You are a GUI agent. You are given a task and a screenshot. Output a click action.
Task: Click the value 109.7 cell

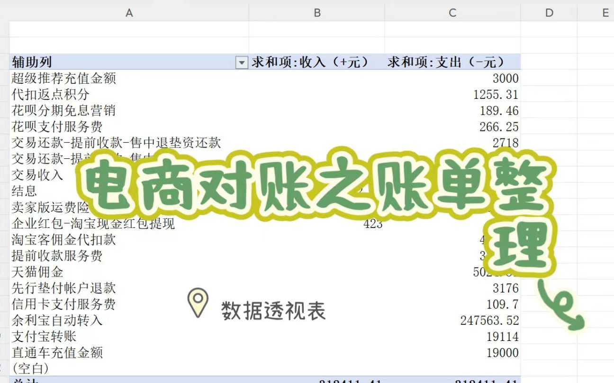[503, 304]
